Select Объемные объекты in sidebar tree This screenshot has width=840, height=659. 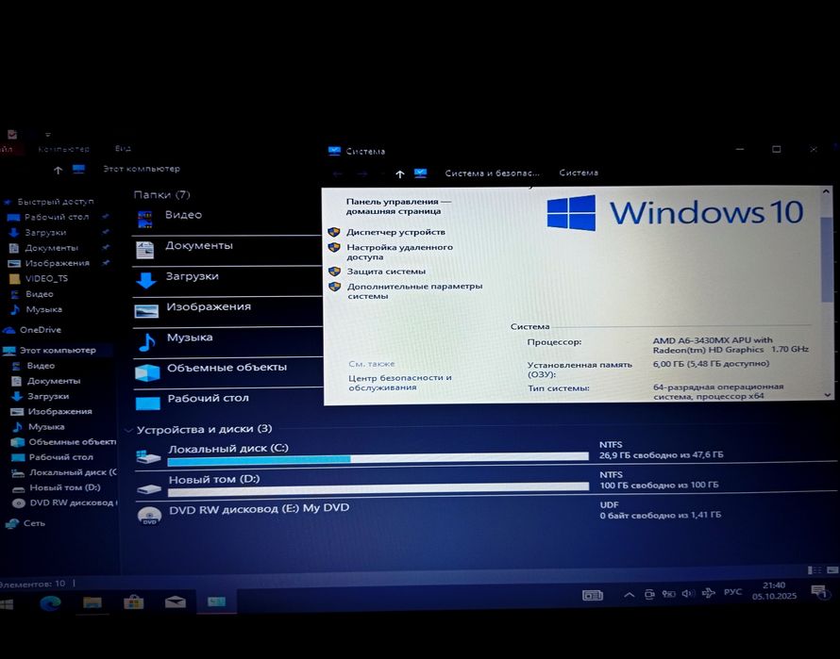73,441
